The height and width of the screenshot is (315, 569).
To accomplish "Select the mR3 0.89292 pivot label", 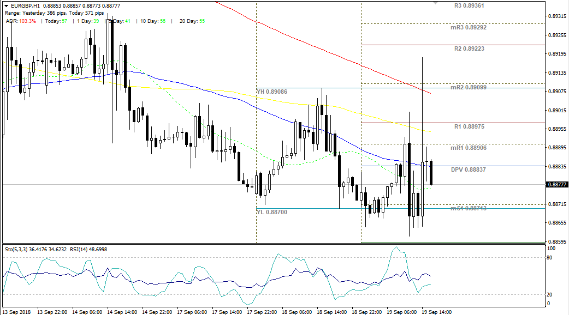I will tap(469, 27).
